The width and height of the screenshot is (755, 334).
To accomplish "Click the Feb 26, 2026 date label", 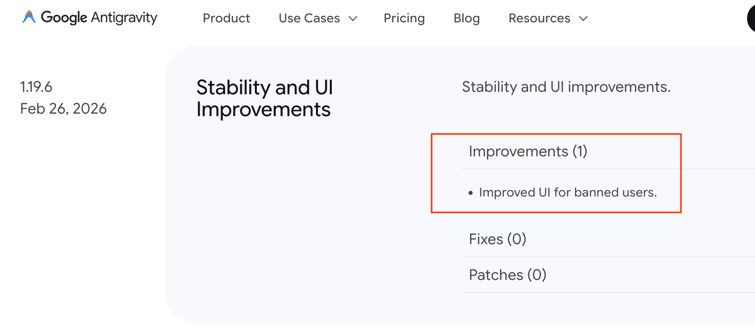I will click(x=64, y=108).
